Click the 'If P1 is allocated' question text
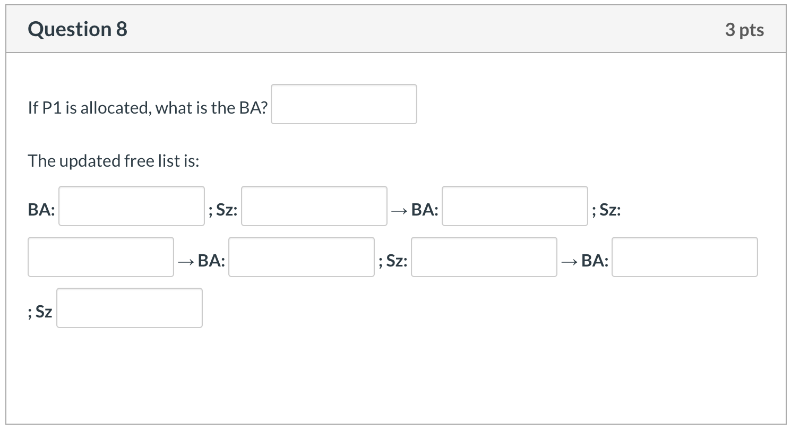The image size is (791, 430). (x=148, y=108)
